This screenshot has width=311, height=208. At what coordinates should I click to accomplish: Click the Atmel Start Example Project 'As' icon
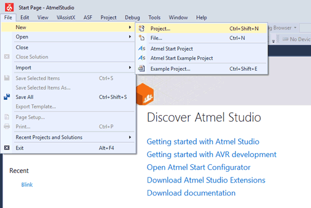(x=141, y=58)
